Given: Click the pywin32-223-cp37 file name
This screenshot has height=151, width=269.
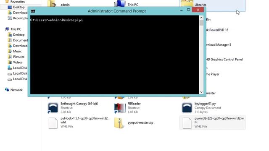Looking at the screenshot, I should [219, 120].
